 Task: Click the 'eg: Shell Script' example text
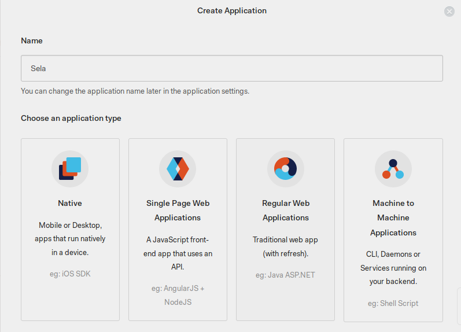coord(393,303)
